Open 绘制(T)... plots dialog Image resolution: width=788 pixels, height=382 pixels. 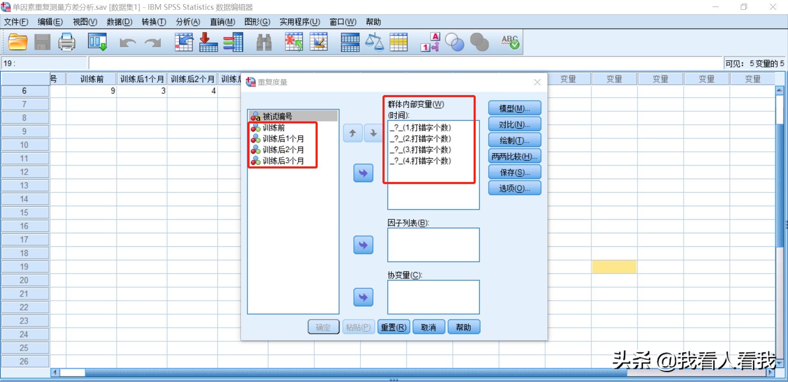click(515, 141)
